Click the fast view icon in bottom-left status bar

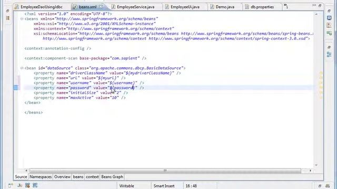tap(11, 185)
